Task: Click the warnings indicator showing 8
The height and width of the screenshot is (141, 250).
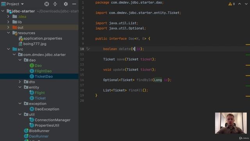Action: point(232,4)
